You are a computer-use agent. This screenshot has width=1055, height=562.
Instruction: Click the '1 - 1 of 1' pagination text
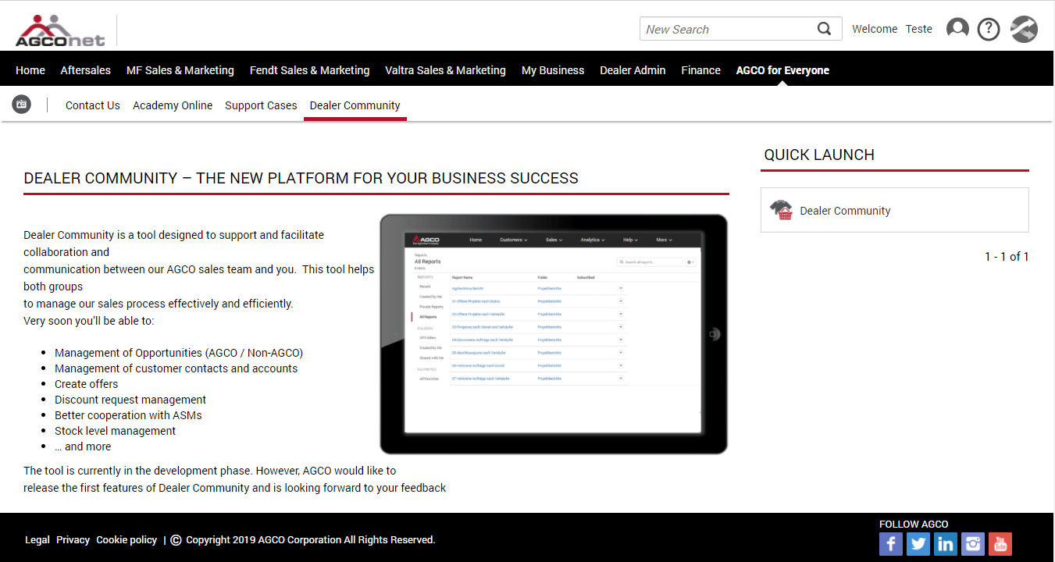click(x=1007, y=256)
